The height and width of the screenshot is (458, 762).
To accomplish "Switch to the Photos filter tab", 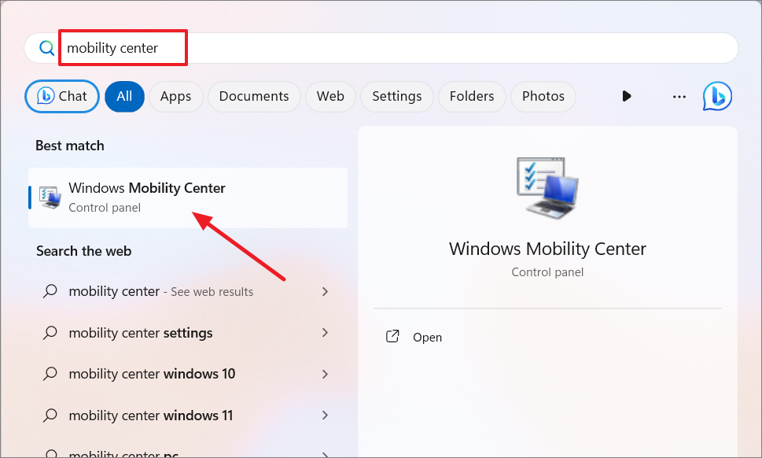I will (x=543, y=96).
